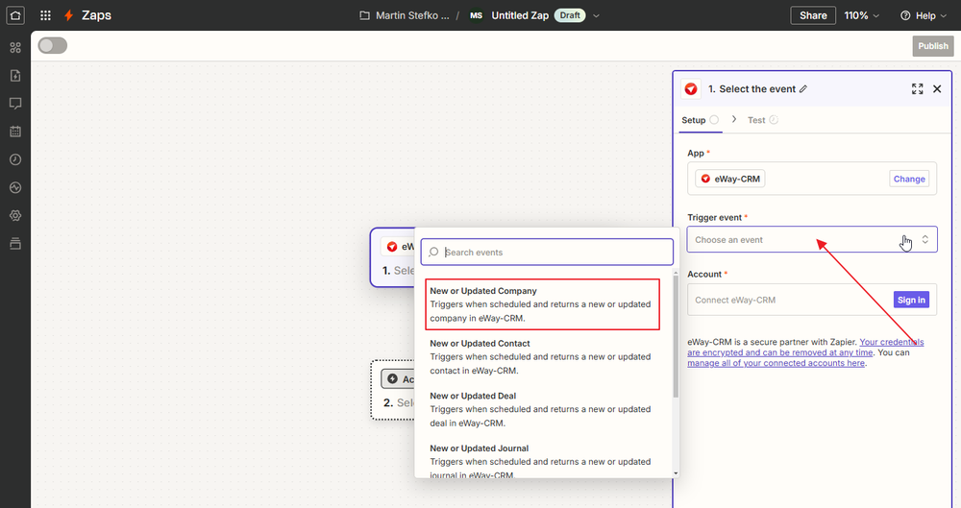Click the folder icon beside Martin Stefko
Viewport: 961px width, 508px height.
click(364, 15)
